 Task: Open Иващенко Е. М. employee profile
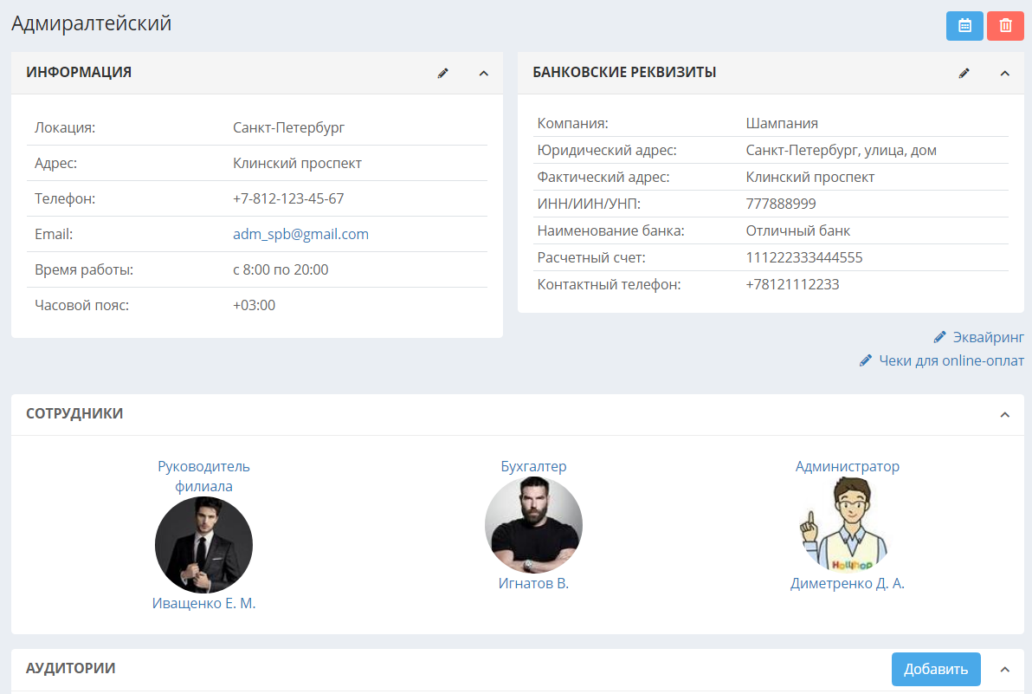[x=203, y=603]
